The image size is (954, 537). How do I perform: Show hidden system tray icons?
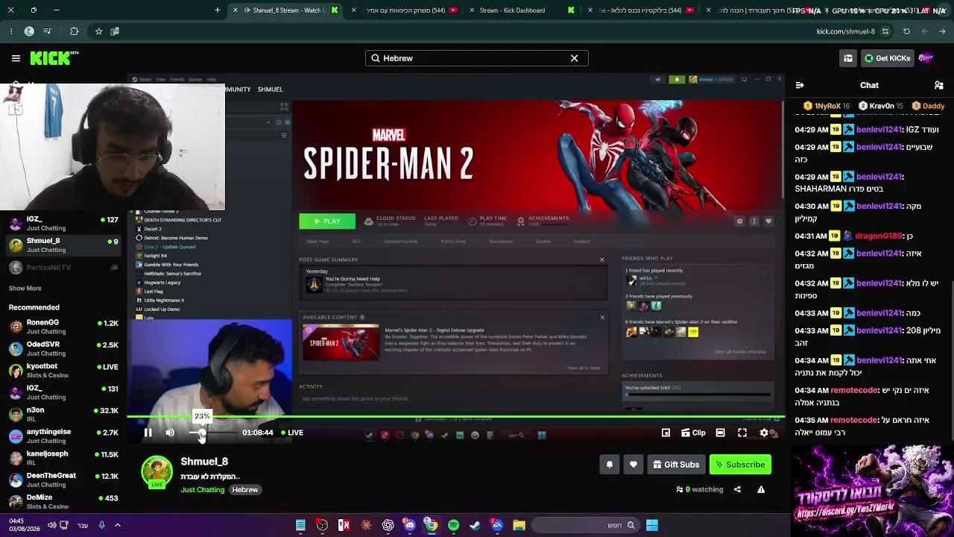click(x=118, y=526)
